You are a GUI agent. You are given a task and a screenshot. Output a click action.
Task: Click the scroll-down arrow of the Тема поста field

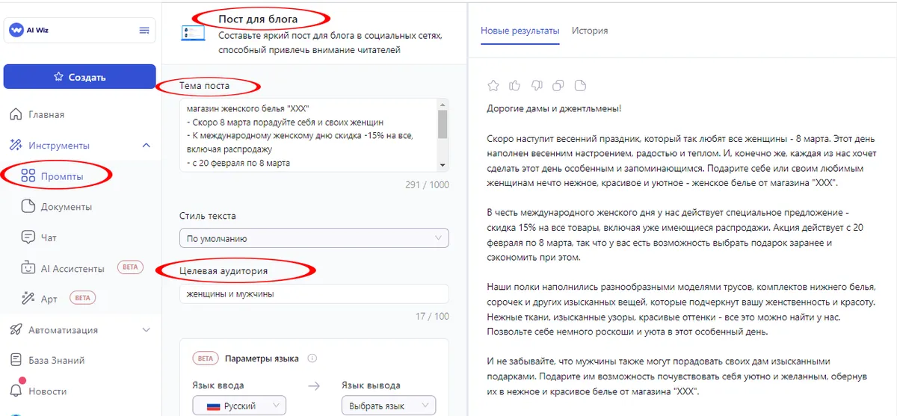443,165
